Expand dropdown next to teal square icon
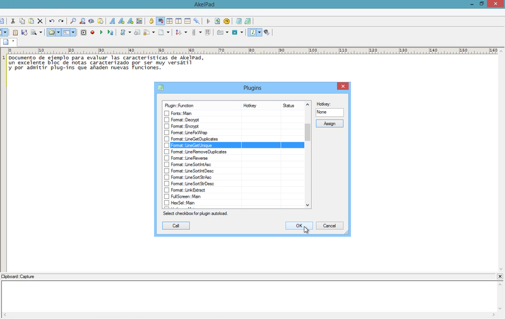The width and height of the screenshot is (505, 319). (242, 33)
